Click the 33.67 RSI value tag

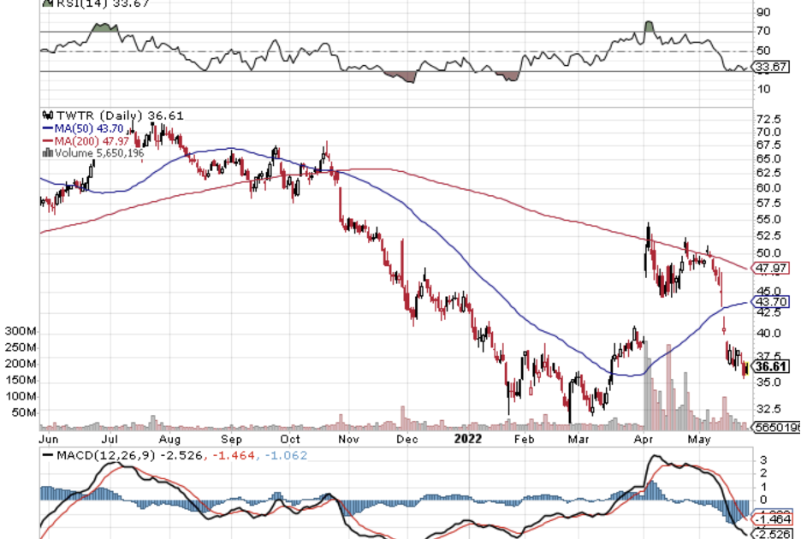[771, 67]
